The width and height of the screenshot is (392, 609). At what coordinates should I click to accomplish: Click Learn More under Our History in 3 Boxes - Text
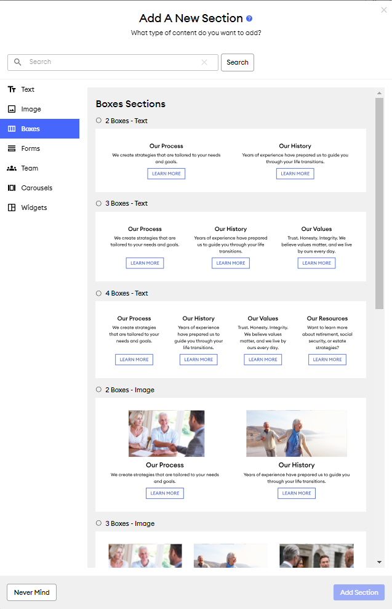coord(231,263)
